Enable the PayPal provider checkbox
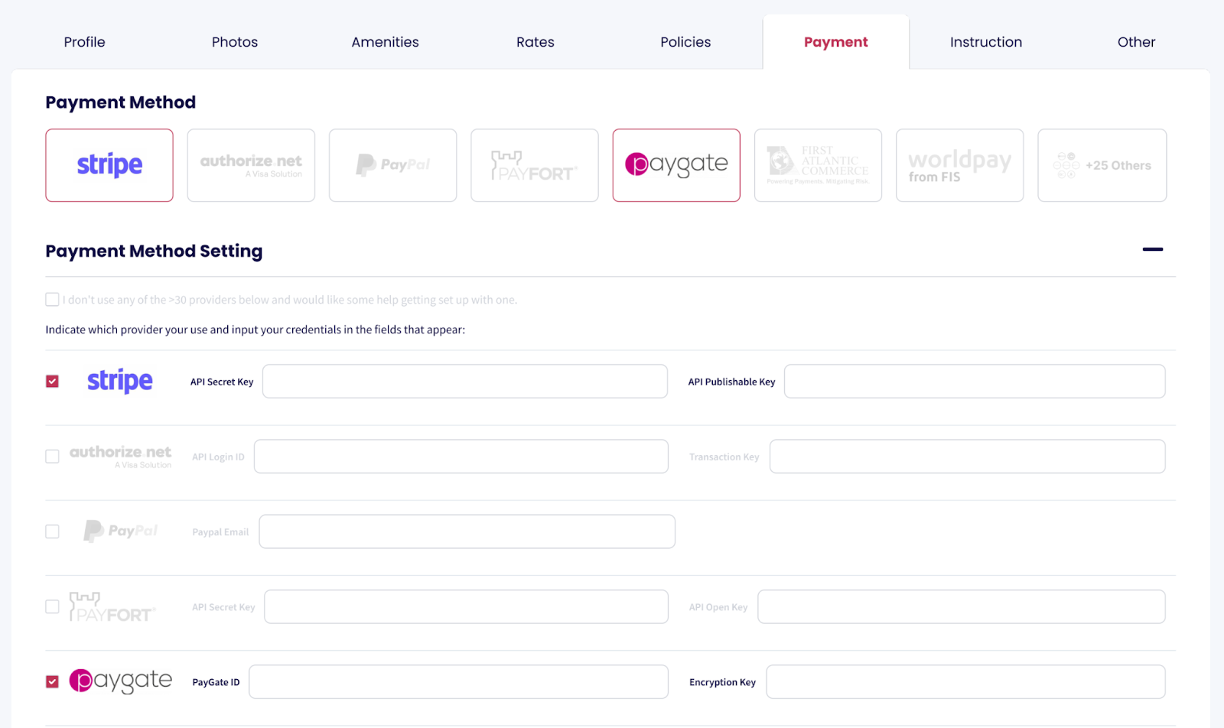 [x=52, y=531]
